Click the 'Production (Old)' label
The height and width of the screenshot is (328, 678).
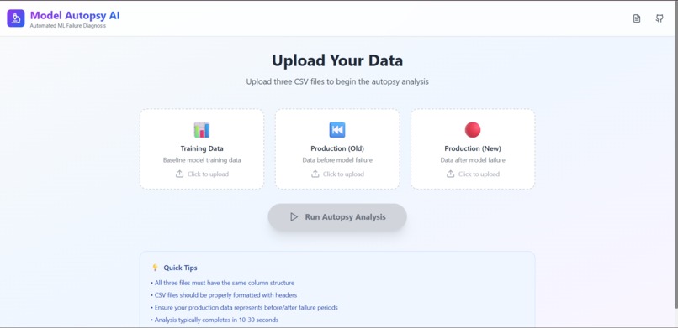click(337, 148)
